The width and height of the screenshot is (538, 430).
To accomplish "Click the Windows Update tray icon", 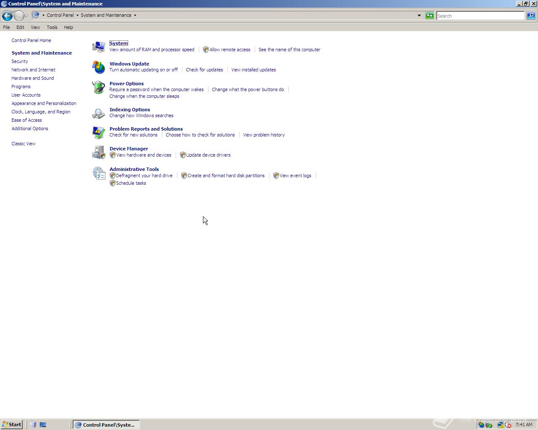I will (x=481, y=425).
